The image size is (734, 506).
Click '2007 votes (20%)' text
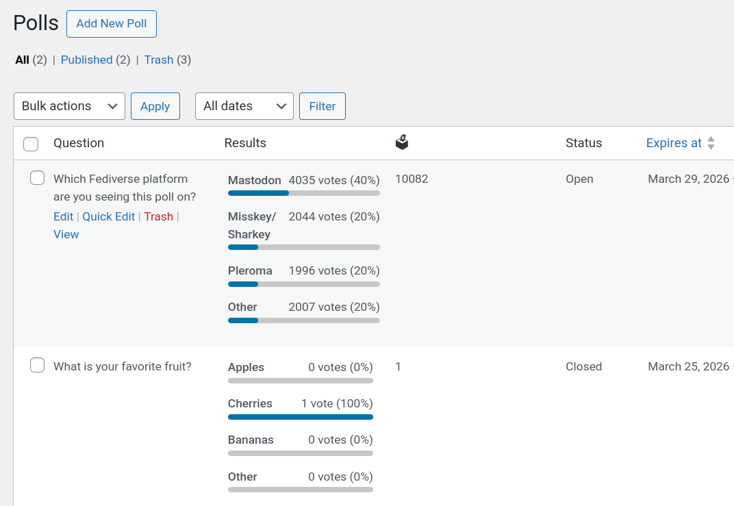click(x=334, y=307)
